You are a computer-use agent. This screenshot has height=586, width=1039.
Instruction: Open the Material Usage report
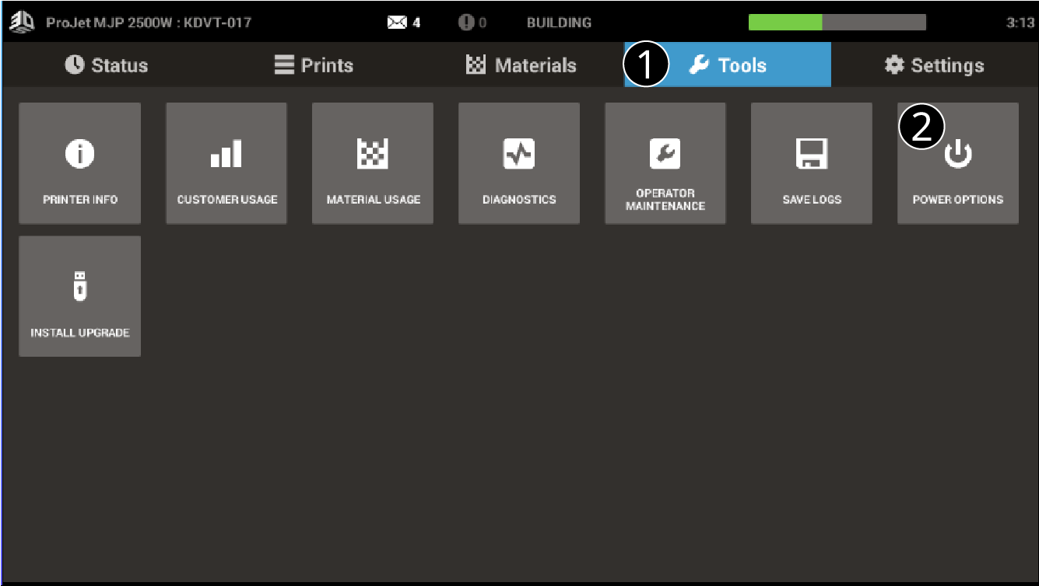click(x=372, y=163)
